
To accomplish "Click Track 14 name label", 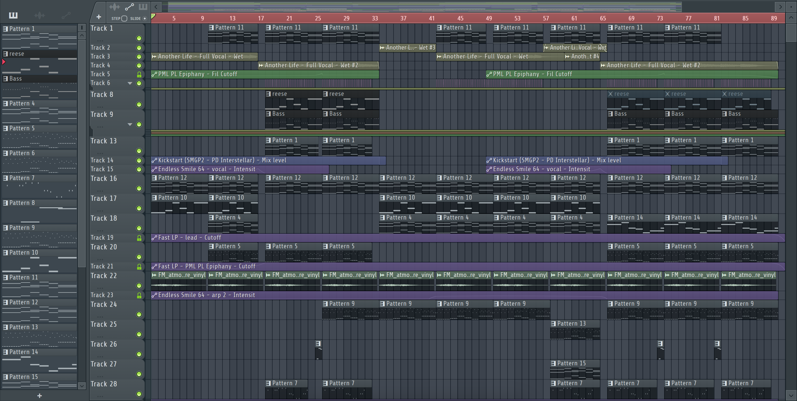I will (102, 160).
